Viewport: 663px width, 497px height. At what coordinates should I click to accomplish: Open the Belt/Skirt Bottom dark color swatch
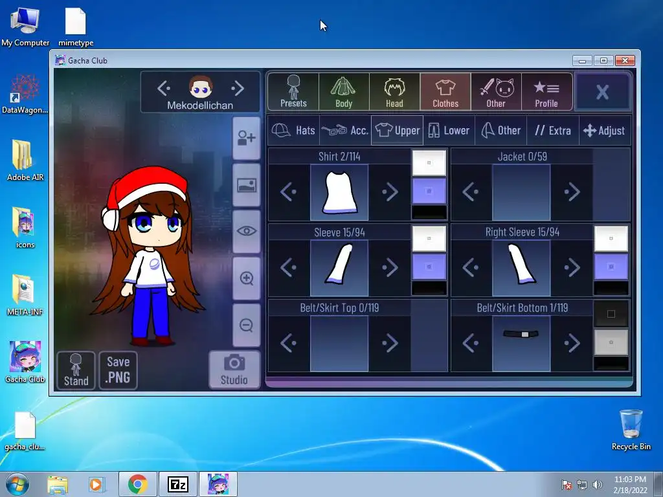pyautogui.click(x=611, y=314)
